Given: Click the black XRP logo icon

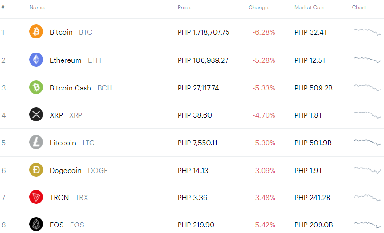Looking at the screenshot, I should coord(36,114).
